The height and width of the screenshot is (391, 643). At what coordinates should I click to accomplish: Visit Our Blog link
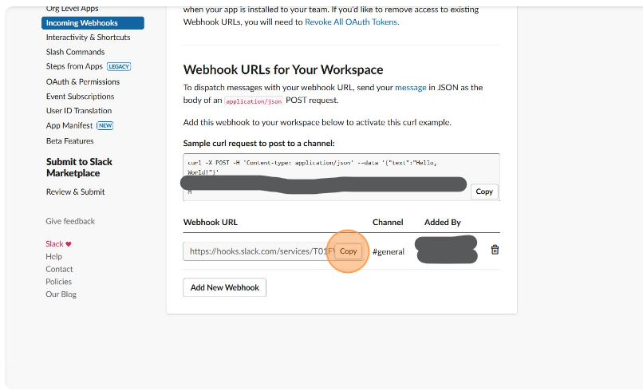point(61,294)
